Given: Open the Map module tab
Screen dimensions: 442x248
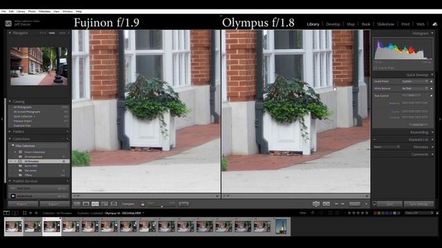Looking at the screenshot, I should (351, 24).
